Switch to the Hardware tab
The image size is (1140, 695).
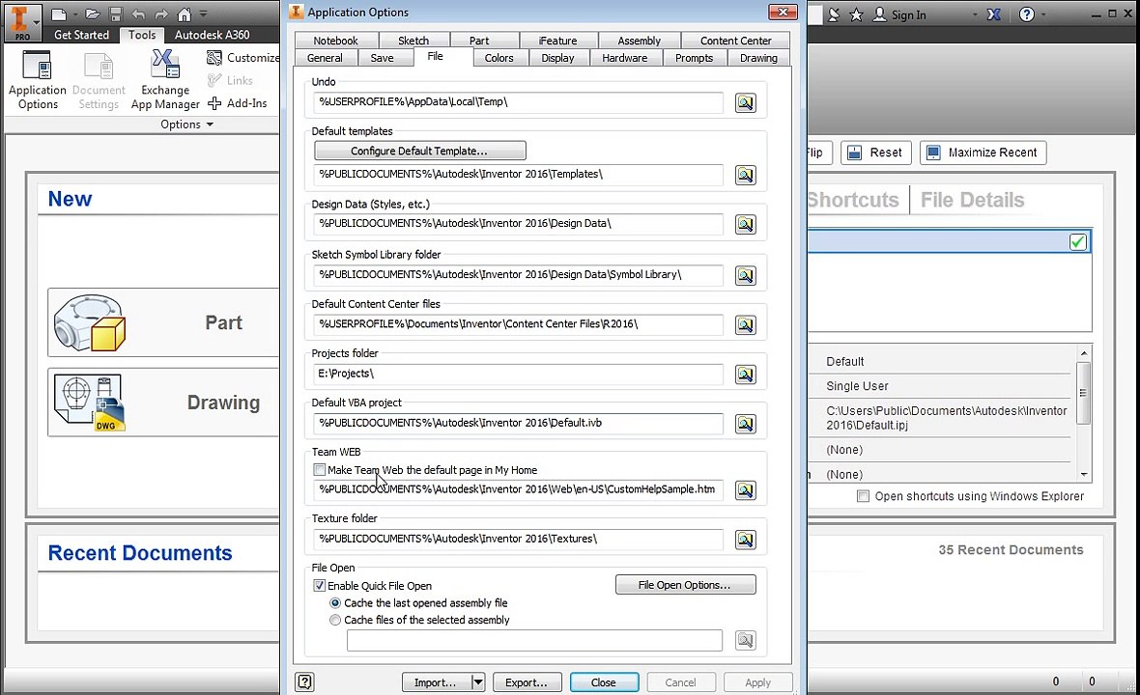[624, 58]
